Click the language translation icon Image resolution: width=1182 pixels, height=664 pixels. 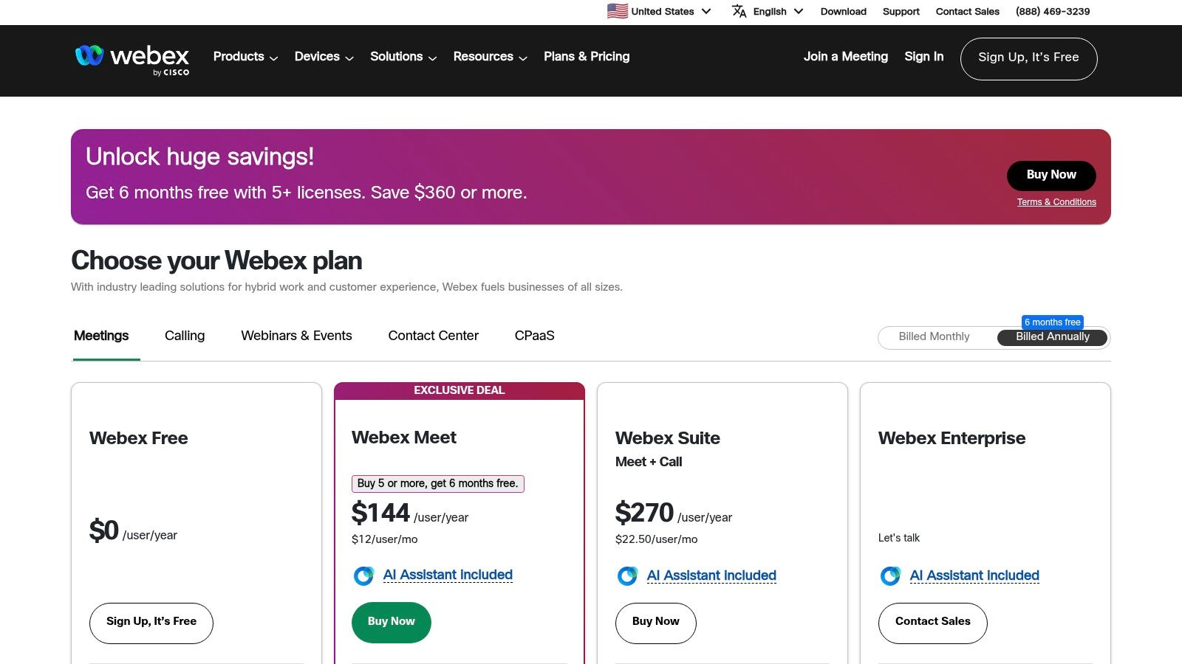738,11
